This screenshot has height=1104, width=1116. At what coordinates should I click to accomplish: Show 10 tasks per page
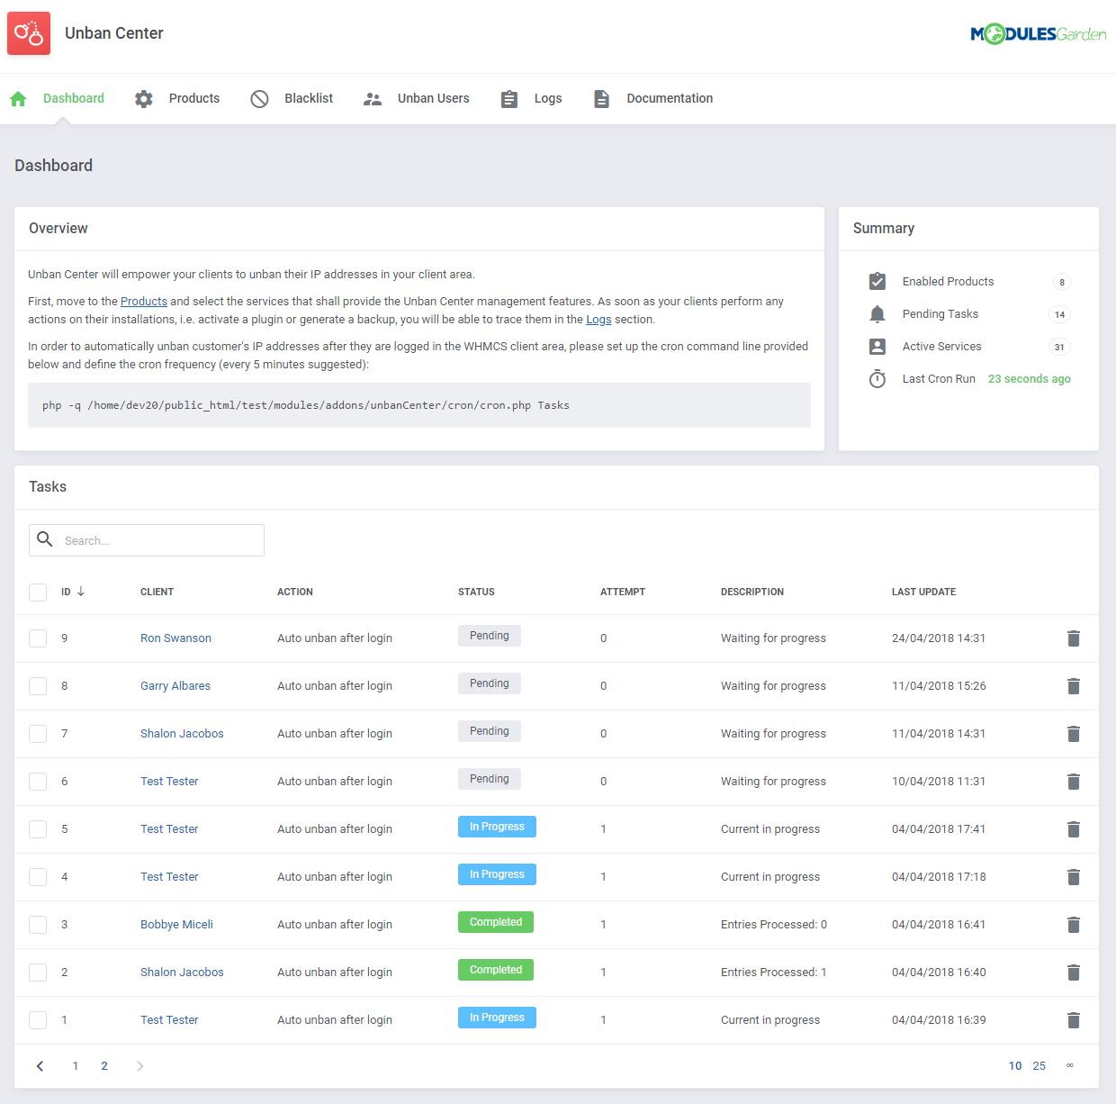tap(1015, 1066)
